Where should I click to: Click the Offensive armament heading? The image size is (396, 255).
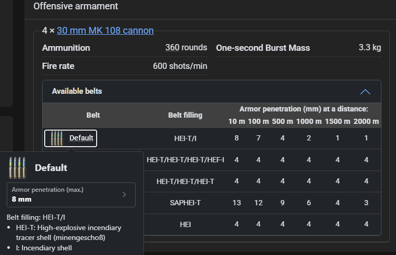75,6
